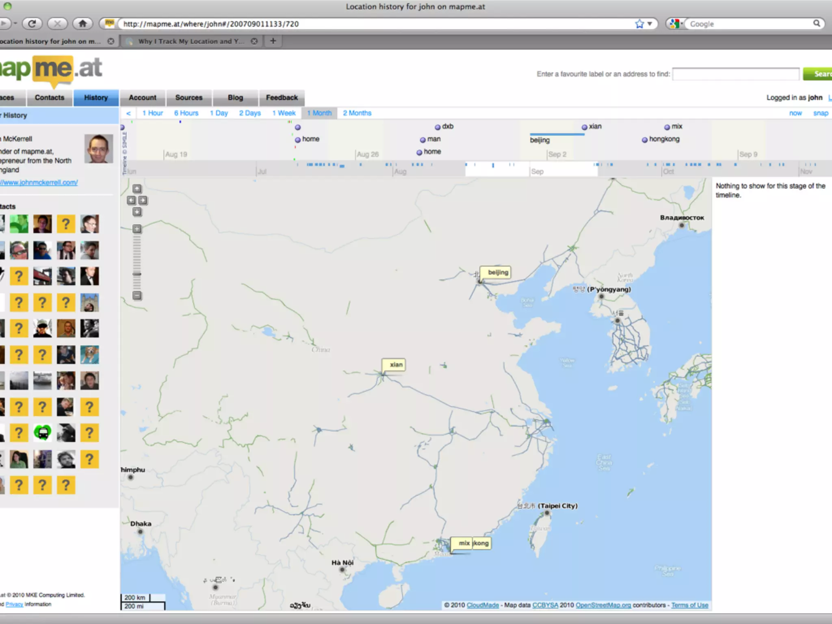Image resolution: width=832 pixels, height=624 pixels.
Task: Go to the browser home page icon
Action: tap(82, 24)
